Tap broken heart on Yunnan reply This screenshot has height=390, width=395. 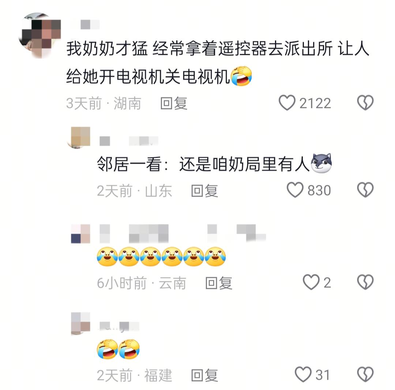[x=365, y=282]
